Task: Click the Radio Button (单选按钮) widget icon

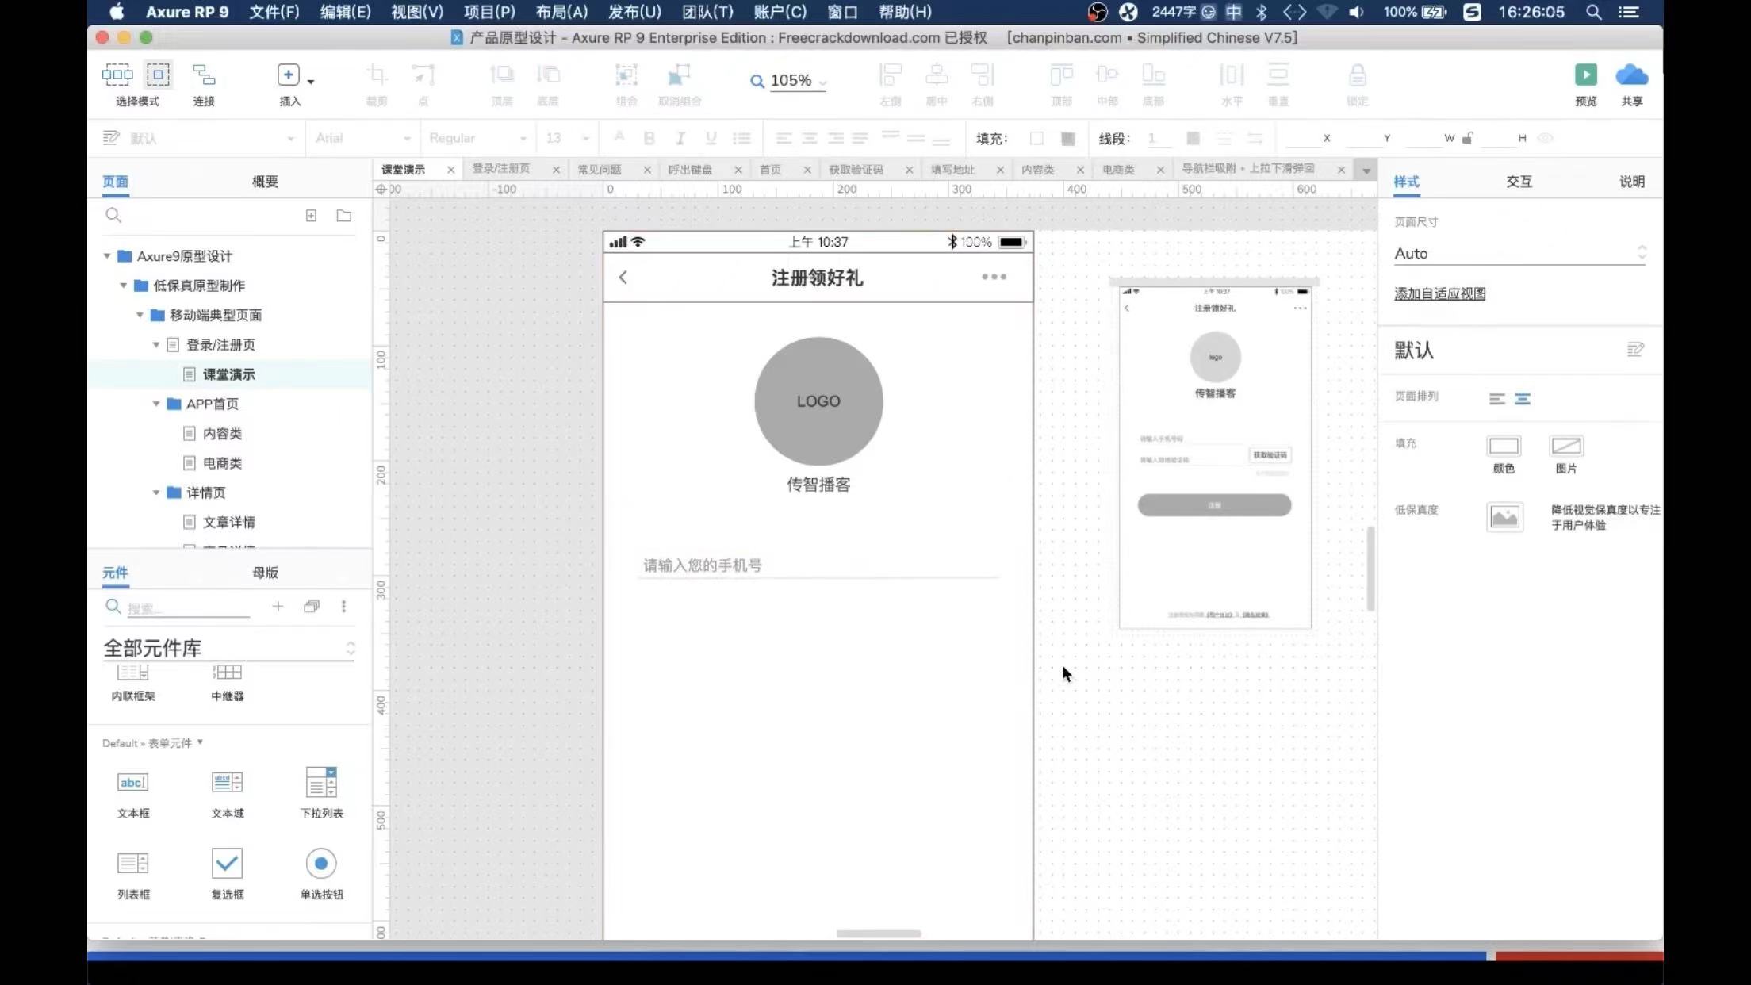Action: click(x=321, y=864)
